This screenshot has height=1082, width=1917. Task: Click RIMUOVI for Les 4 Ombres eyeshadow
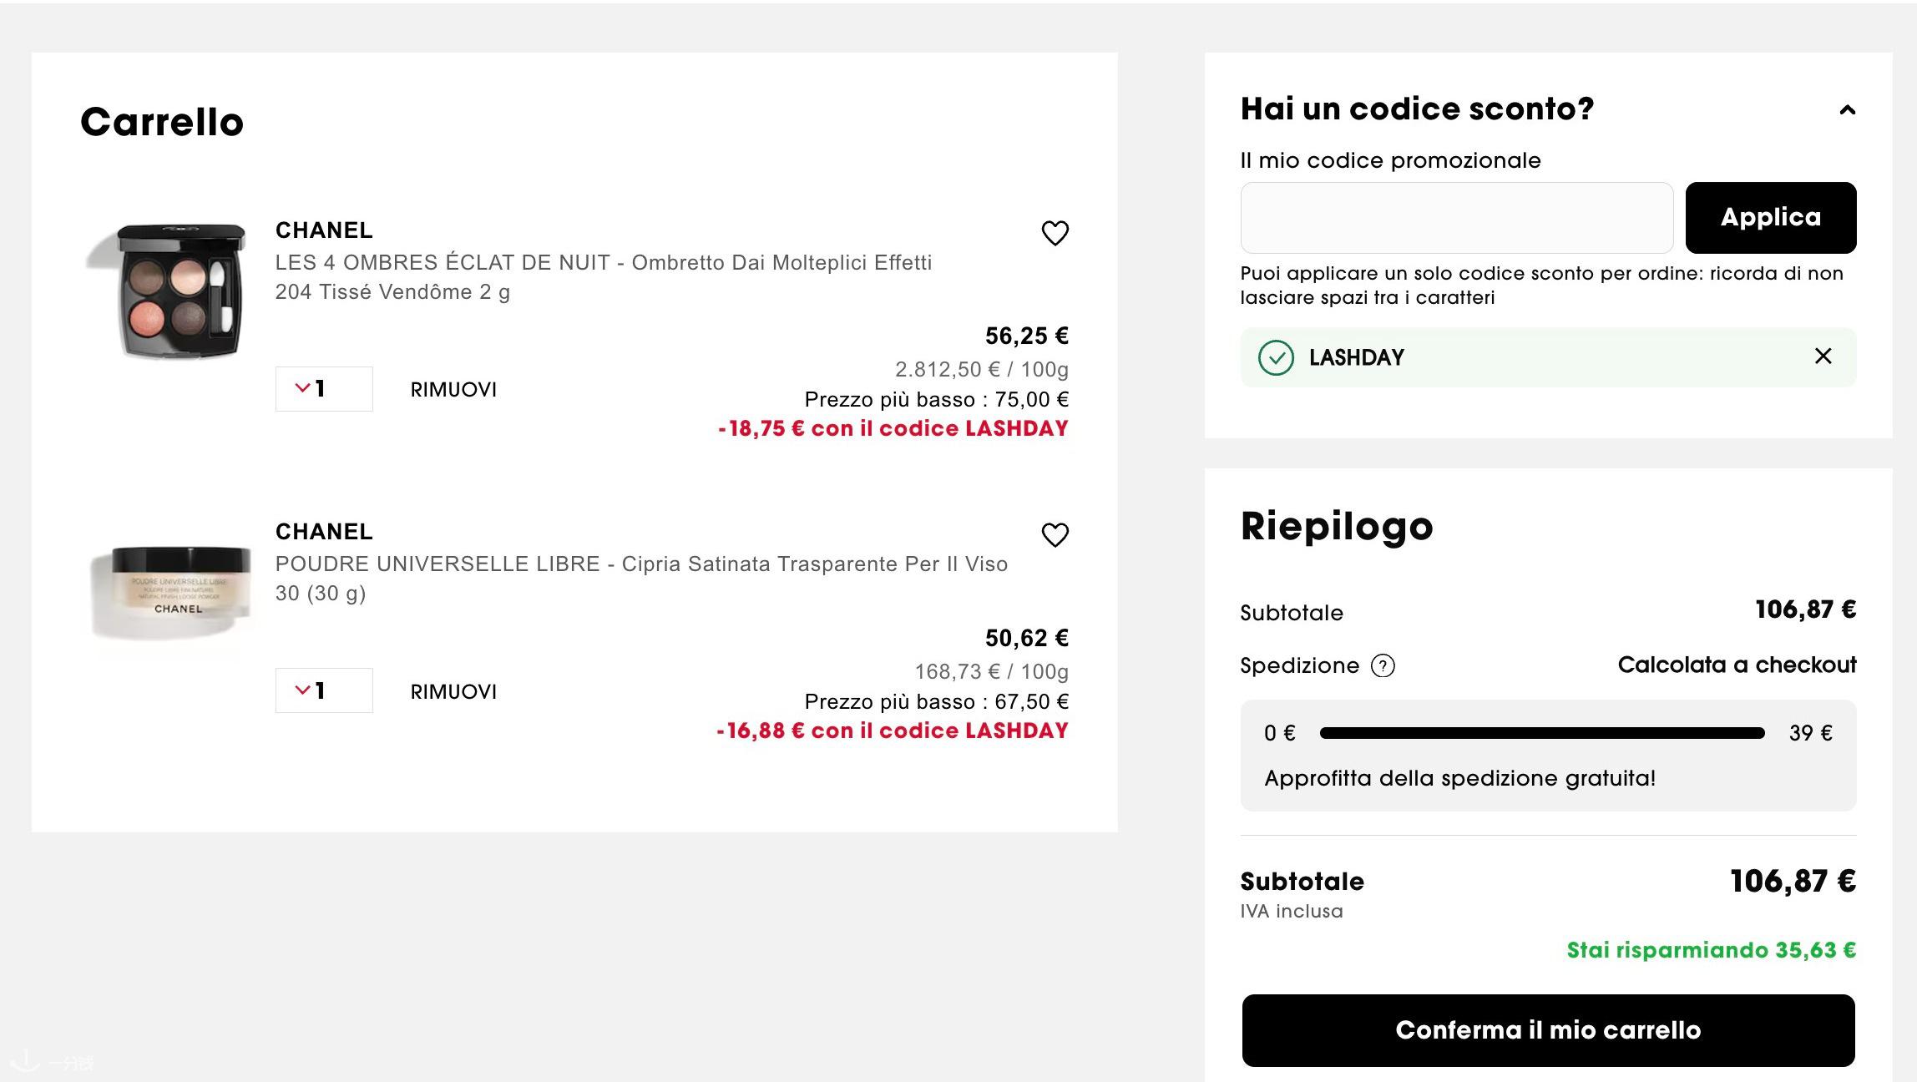pos(453,389)
